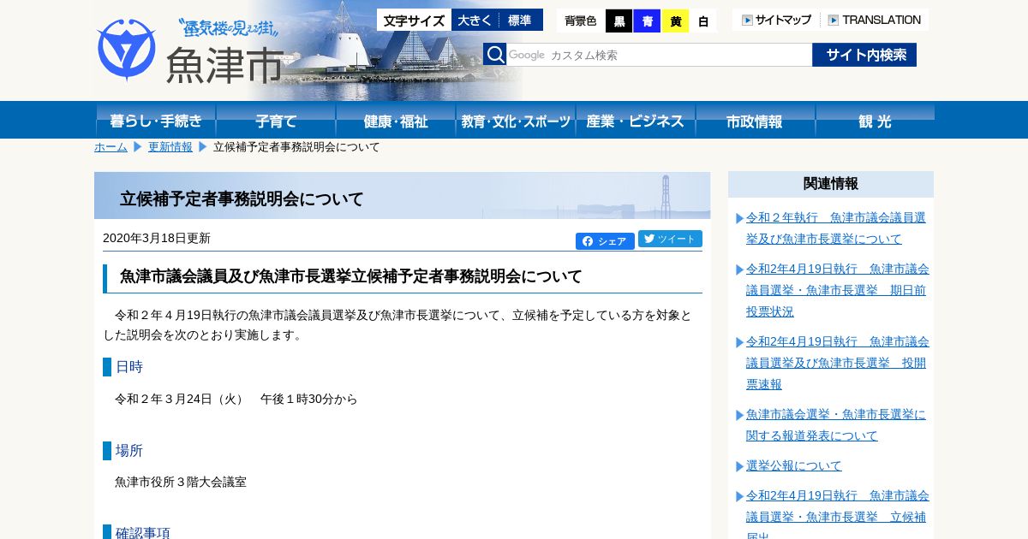The width and height of the screenshot is (1028, 539).
Task: Open the 産業・ビジネス menu
Action: [636, 120]
